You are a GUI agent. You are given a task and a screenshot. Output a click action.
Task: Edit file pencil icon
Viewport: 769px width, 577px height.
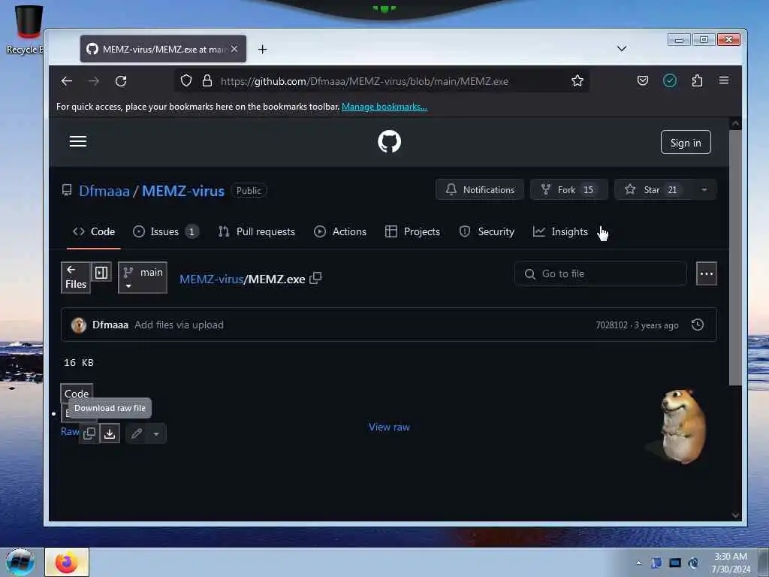coord(137,434)
